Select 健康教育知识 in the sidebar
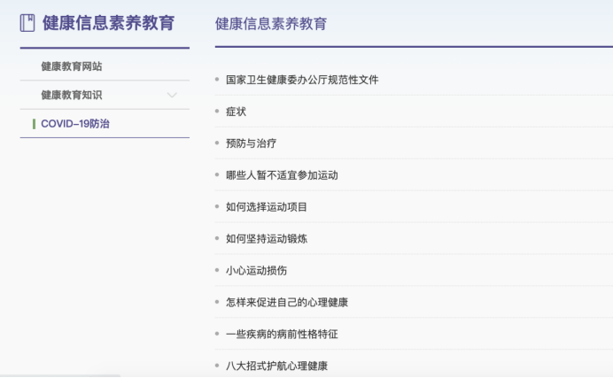 pos(72,95)
